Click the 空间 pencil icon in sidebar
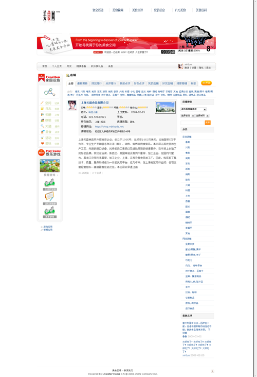 (42, 103)
